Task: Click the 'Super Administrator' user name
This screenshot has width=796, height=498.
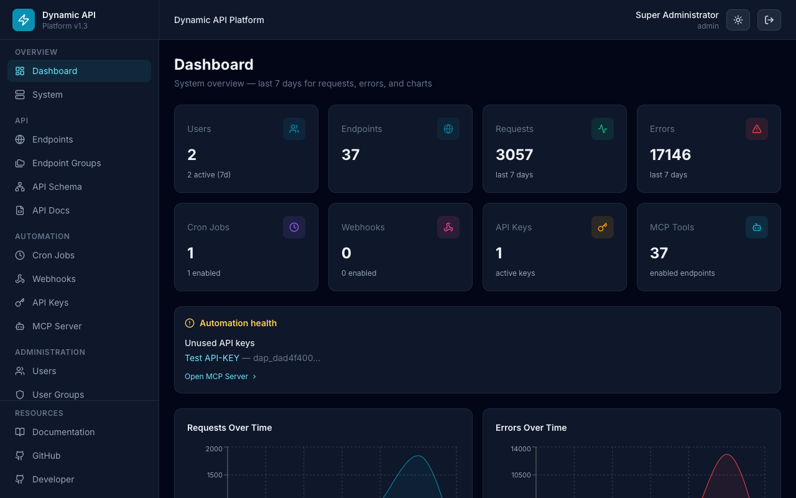Action: coord(677,15)
